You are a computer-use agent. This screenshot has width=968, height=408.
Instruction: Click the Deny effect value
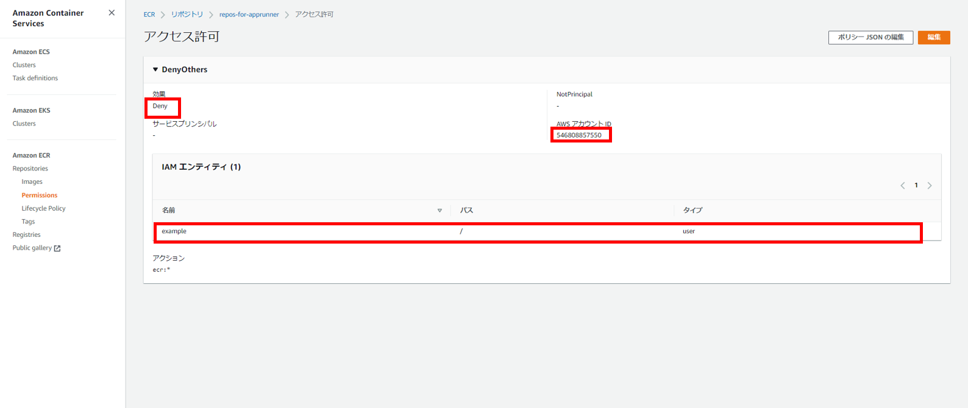160,106
